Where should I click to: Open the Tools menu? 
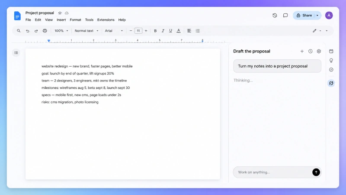click(x=90, y=20)
